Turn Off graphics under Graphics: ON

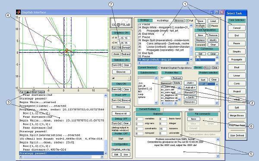[117, 48]
